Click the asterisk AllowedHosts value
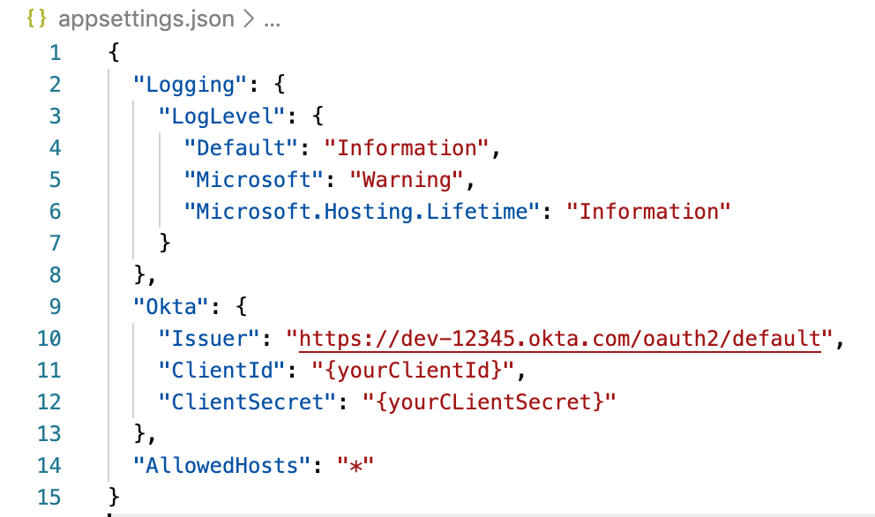Viewport: 875px width, 517px height. click(356, 466)
